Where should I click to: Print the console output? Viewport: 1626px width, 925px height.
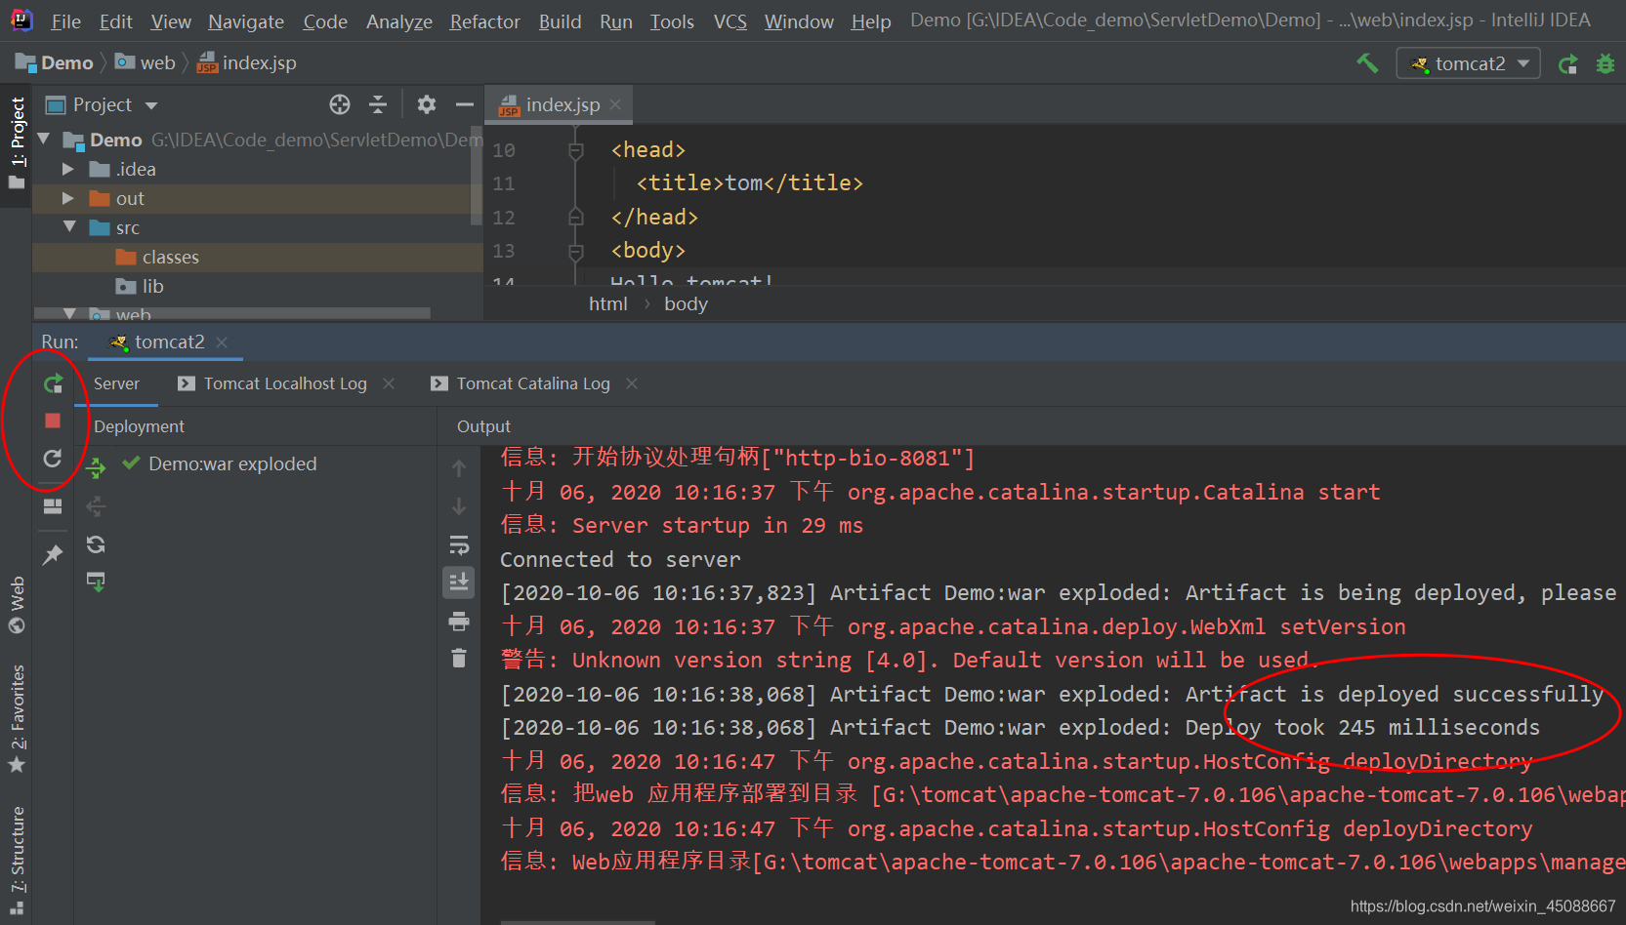point(459,622)
